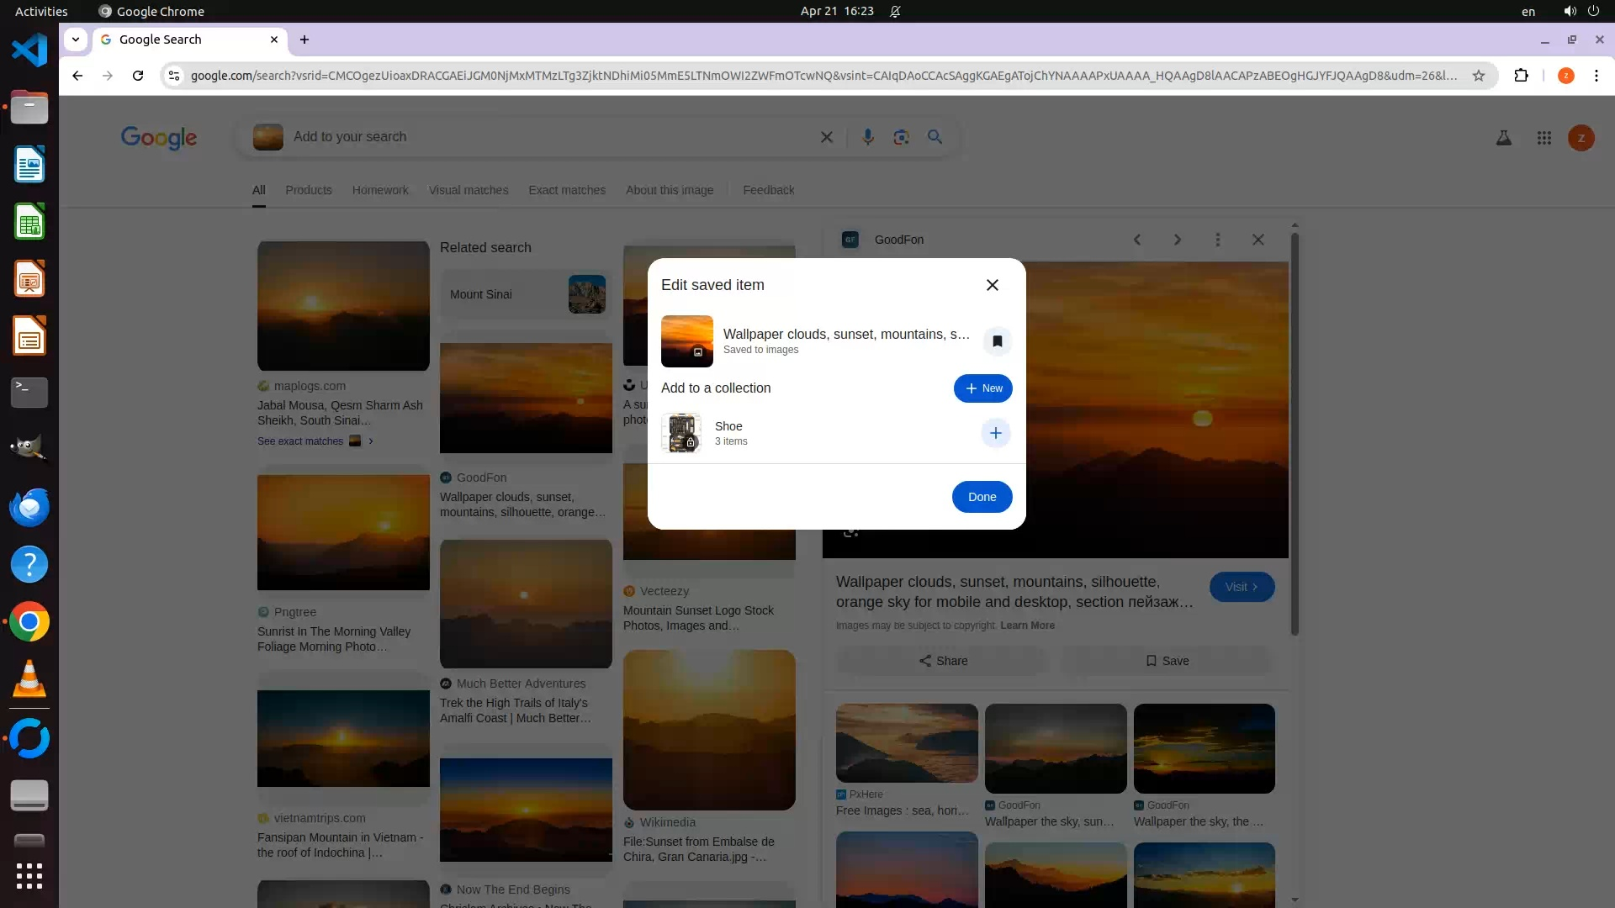Open Search Labs flask icon
The height and width of the screenshot is (908, 1615).
click(1503, 138)
